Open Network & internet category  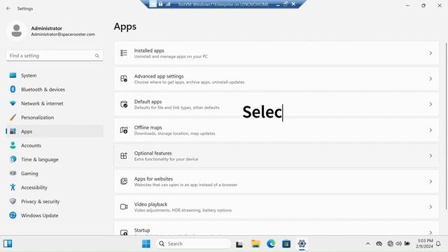55,104
